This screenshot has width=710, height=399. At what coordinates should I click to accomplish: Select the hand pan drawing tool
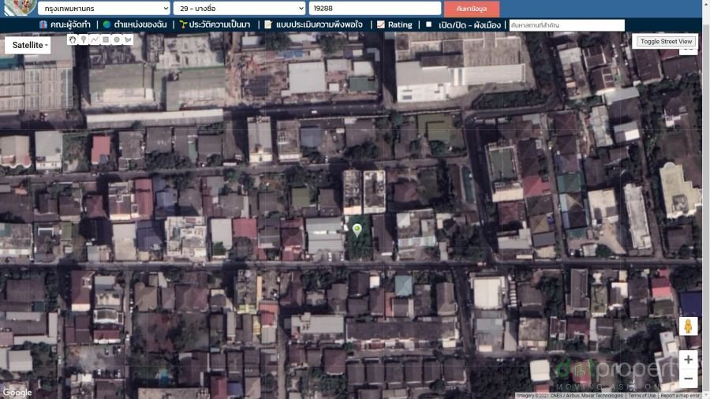73,39
